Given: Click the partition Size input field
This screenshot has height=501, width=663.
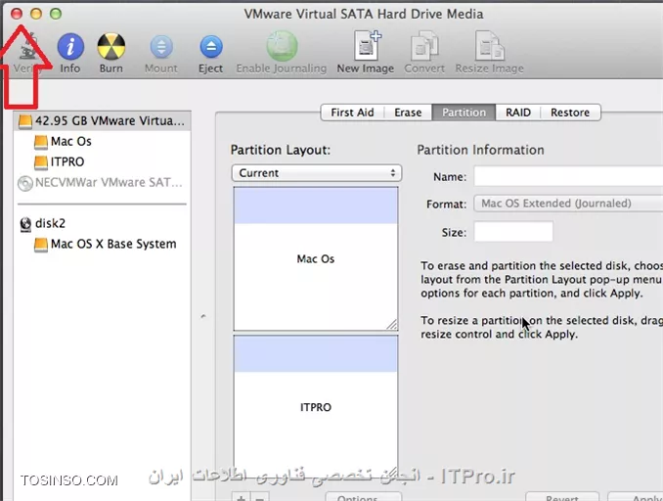Looking at the screenshot, I should pos(513,232).
